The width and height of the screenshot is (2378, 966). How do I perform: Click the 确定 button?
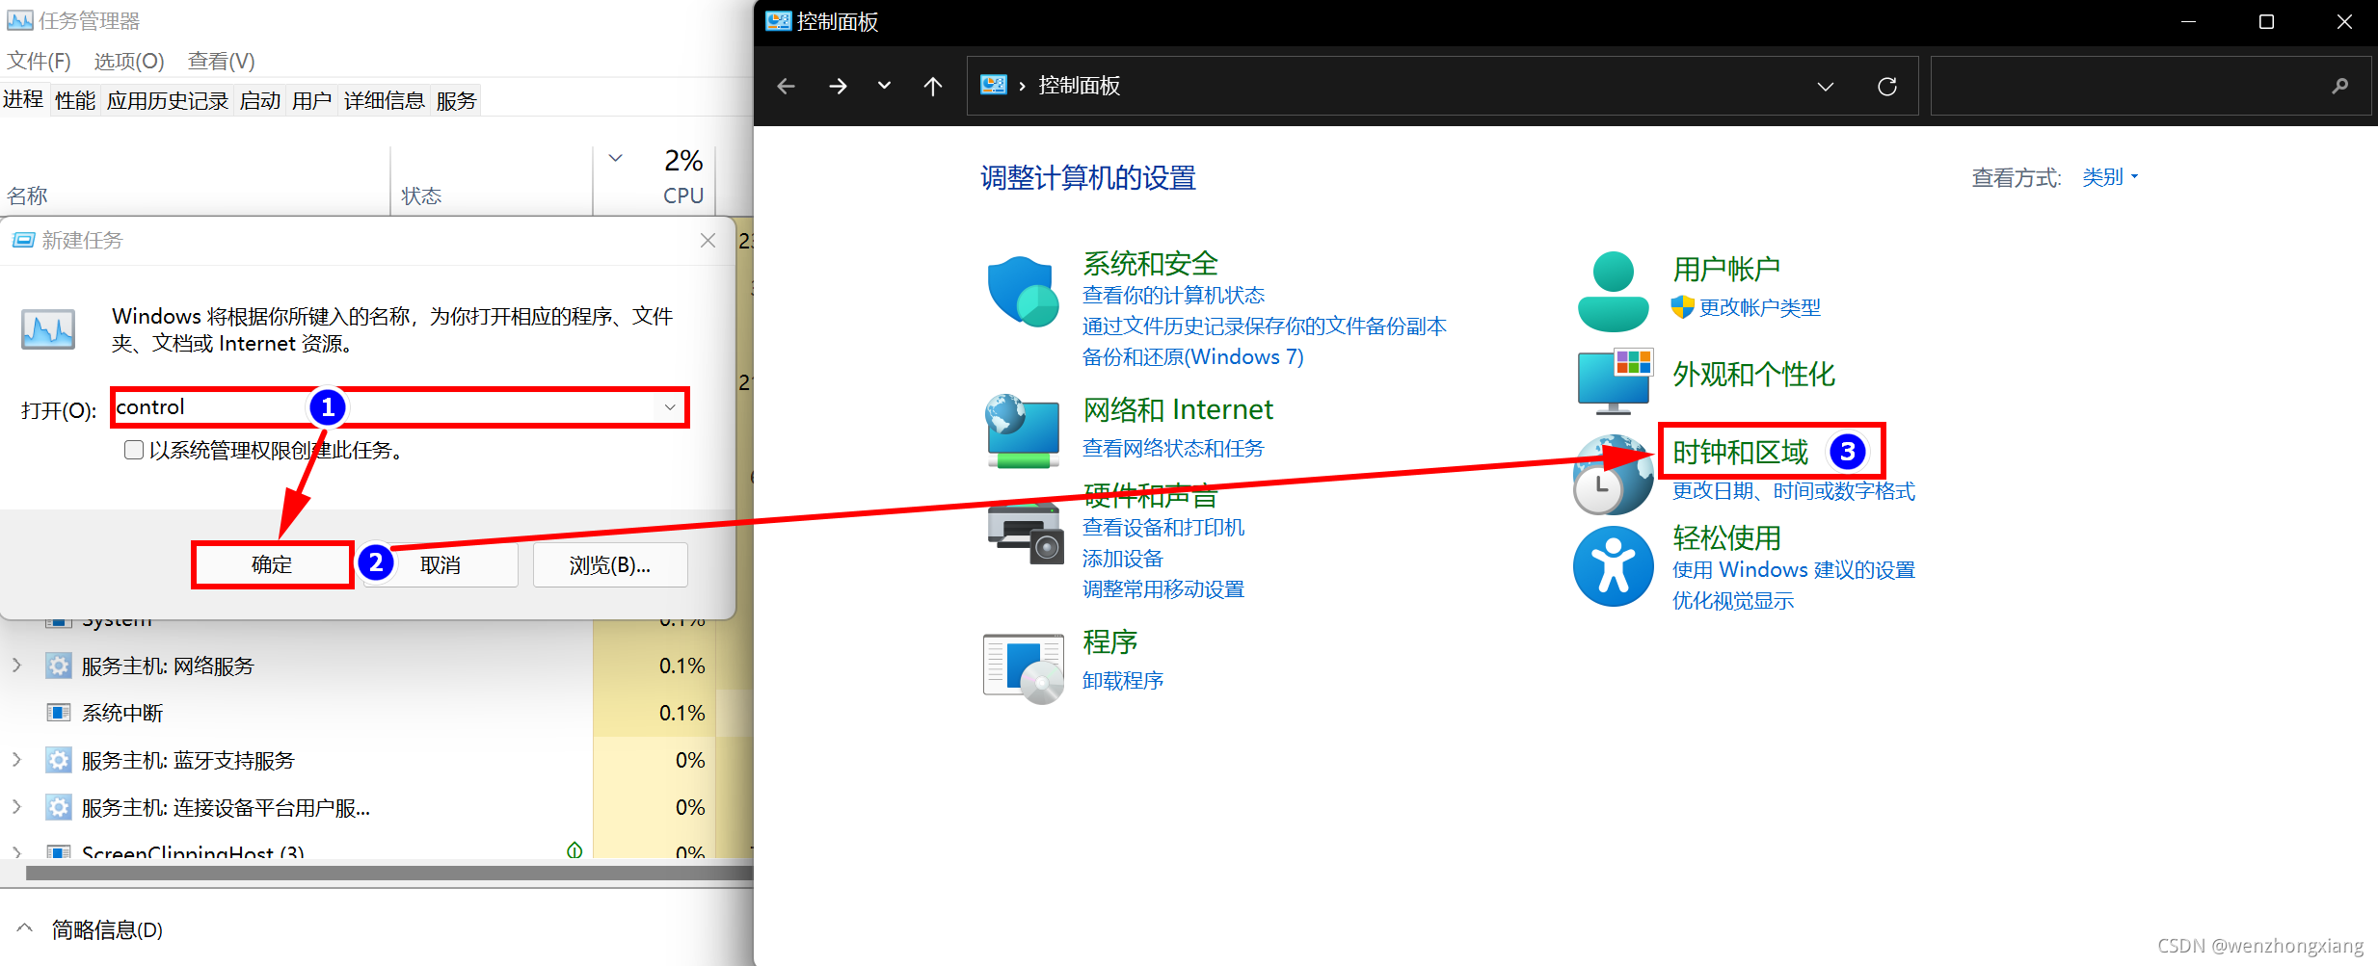point(272,564)
